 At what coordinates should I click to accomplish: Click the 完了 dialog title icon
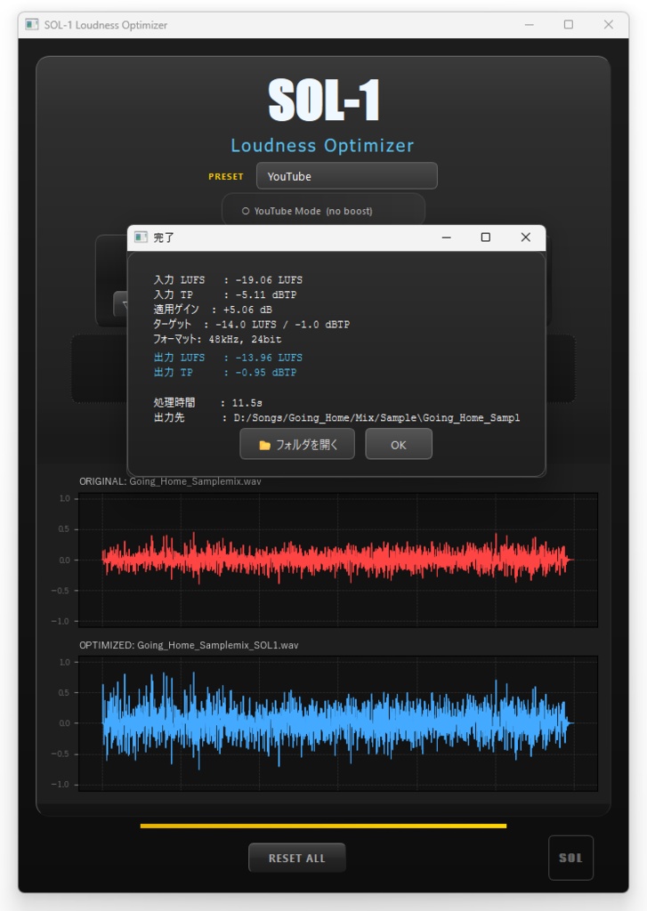pos(141,237)
